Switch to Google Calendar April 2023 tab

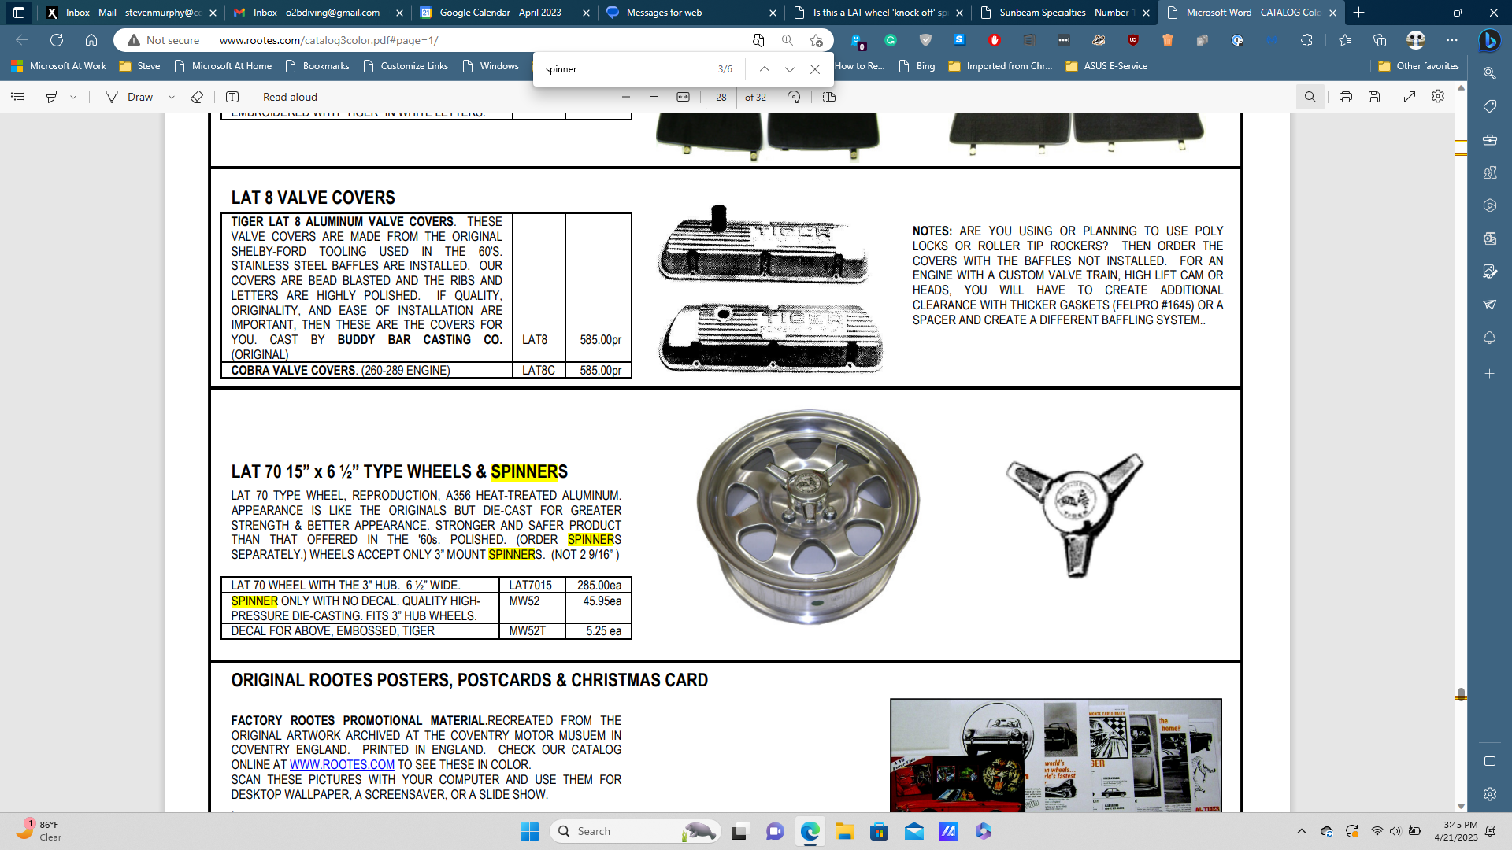point(504,13)
